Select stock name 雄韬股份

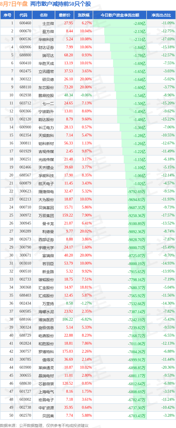pos(46,279)
